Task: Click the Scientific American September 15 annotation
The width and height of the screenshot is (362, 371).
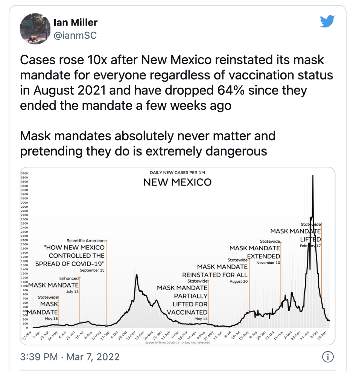Action: pyautogui.click(x=70, y=255)
